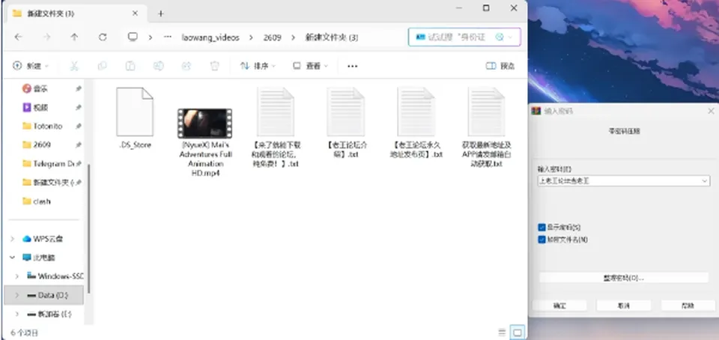This screenshot has width=719, height=340.
Task: Click the Paste clipboard icon in the toolbar
Action: [x=130, y=66]
